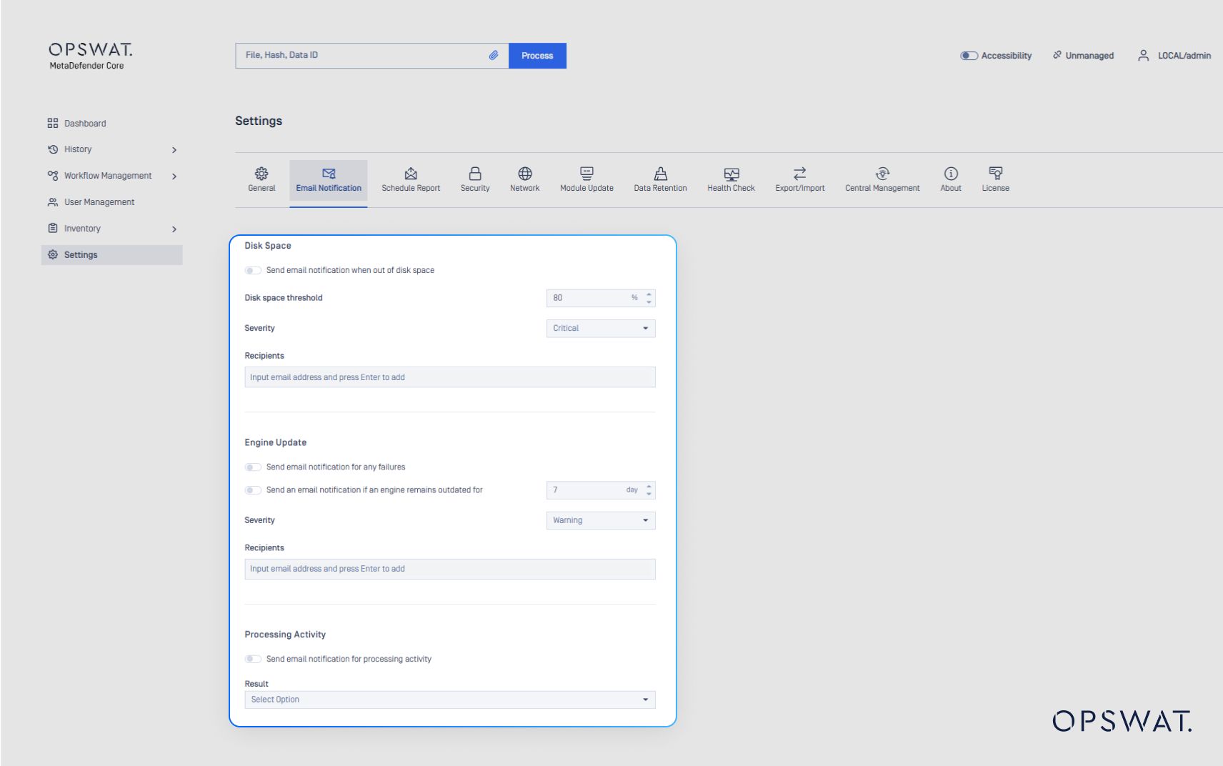
Task: Toggle email notification for engine update failures
Action: pos(252,467)
